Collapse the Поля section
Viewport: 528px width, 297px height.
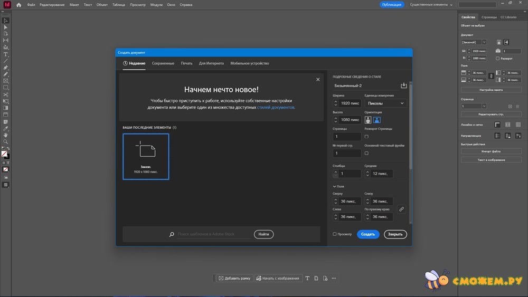click(335, 186)
